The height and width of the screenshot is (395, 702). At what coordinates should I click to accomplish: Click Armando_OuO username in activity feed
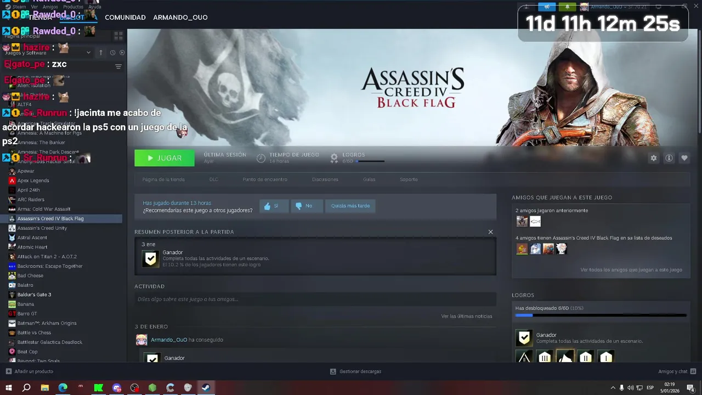pyautogui.click(x=169, y=340)
